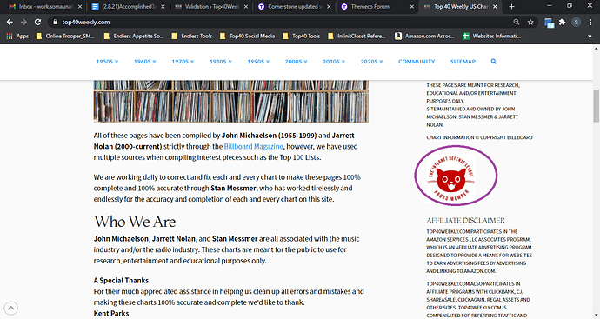Go back using browser back arrow
Screen dimensions: 600x319
click(x=10, y=23)
